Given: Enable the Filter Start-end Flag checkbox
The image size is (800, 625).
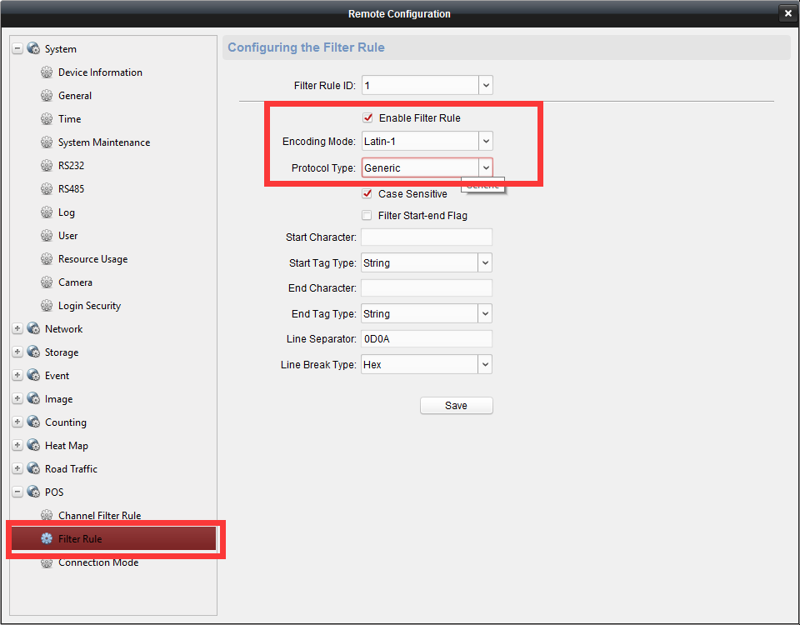Looking at the screenshot, I should tap(367, 216).
